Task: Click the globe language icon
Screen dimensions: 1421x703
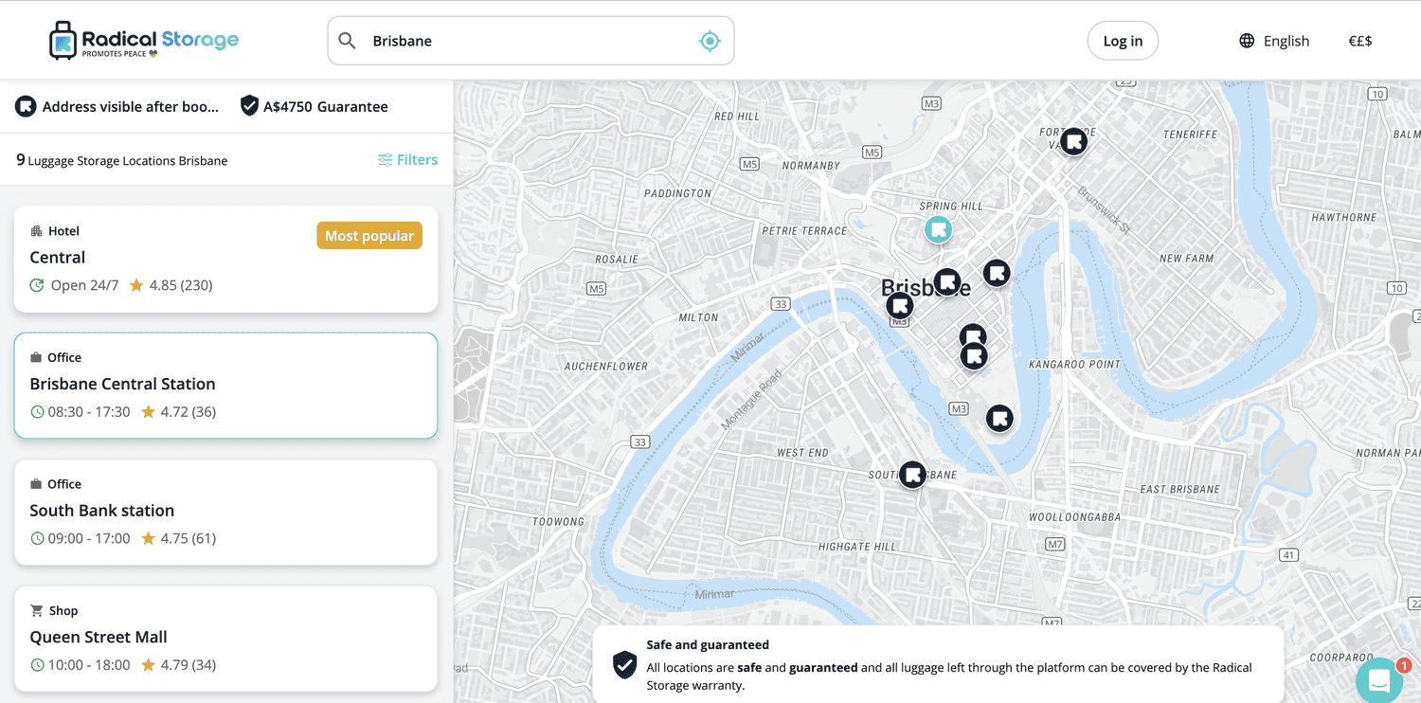Action: (x=1247, y=41)
